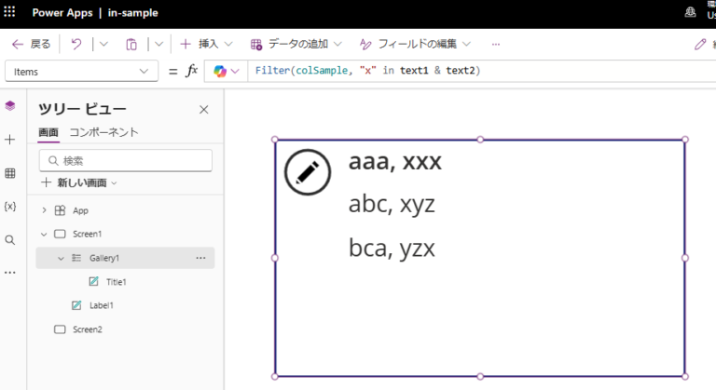Screen dimensions: 716x390
Task: Expand the App node in tree view
Action: [x=44, y=210]
